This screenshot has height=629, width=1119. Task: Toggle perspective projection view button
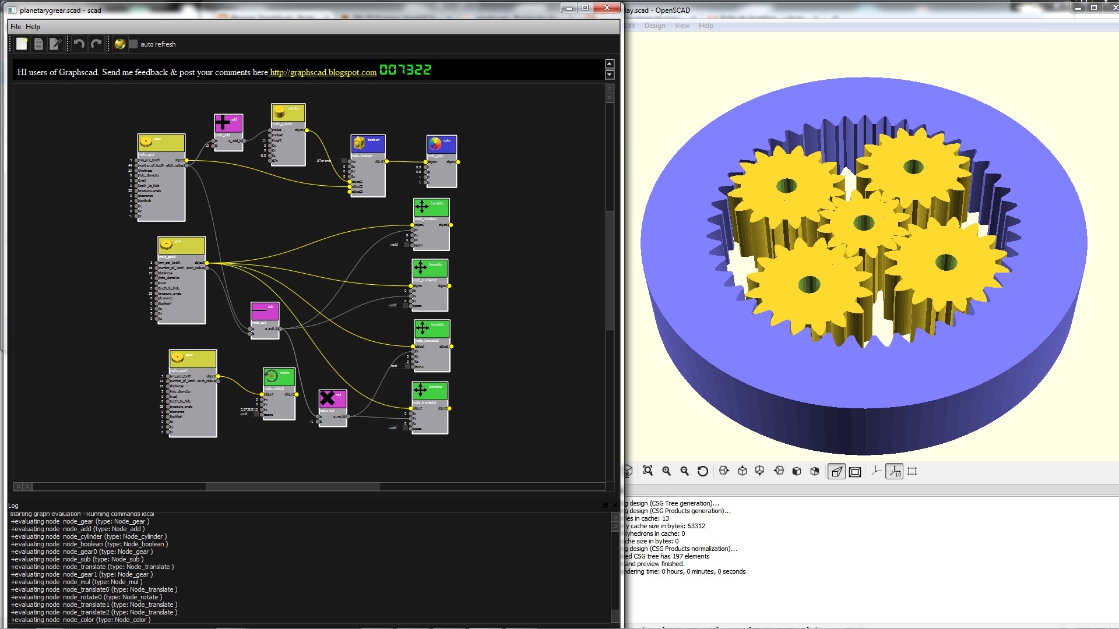pyautogui.click(x=836, y=471)
